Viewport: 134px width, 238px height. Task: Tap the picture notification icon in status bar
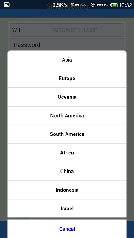7,5
